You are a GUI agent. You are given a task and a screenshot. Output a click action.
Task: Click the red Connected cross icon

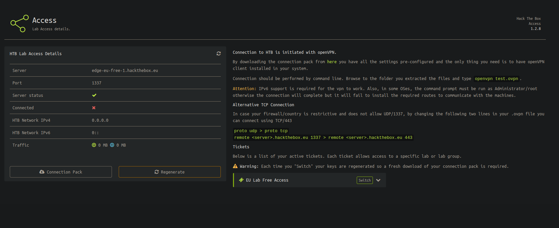pos(94,108)
